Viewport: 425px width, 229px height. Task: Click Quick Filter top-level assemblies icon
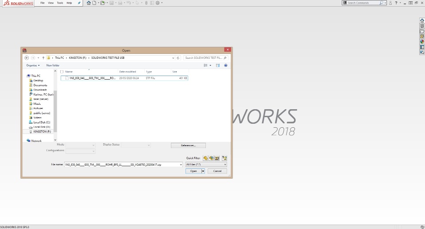(224, 158)
